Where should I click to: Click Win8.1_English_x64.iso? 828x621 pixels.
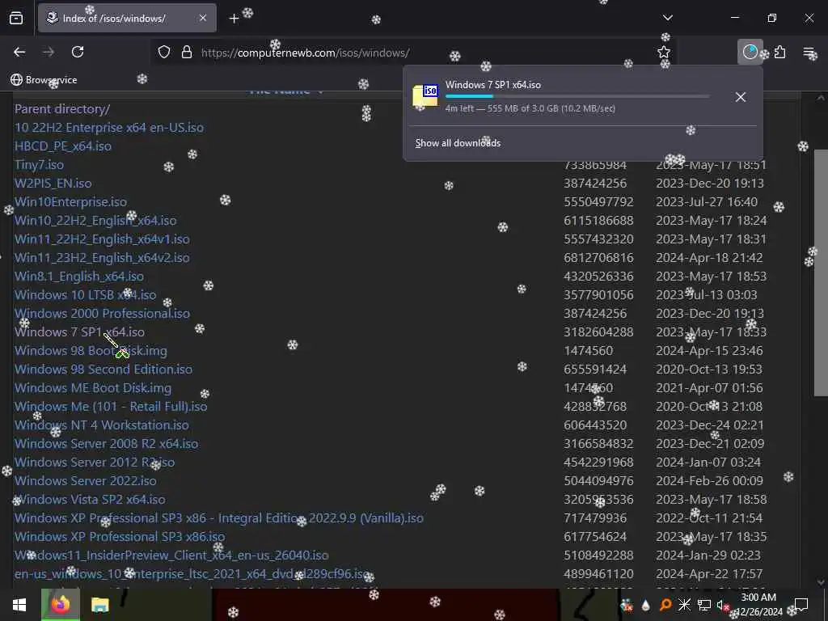tap(79, 277)
